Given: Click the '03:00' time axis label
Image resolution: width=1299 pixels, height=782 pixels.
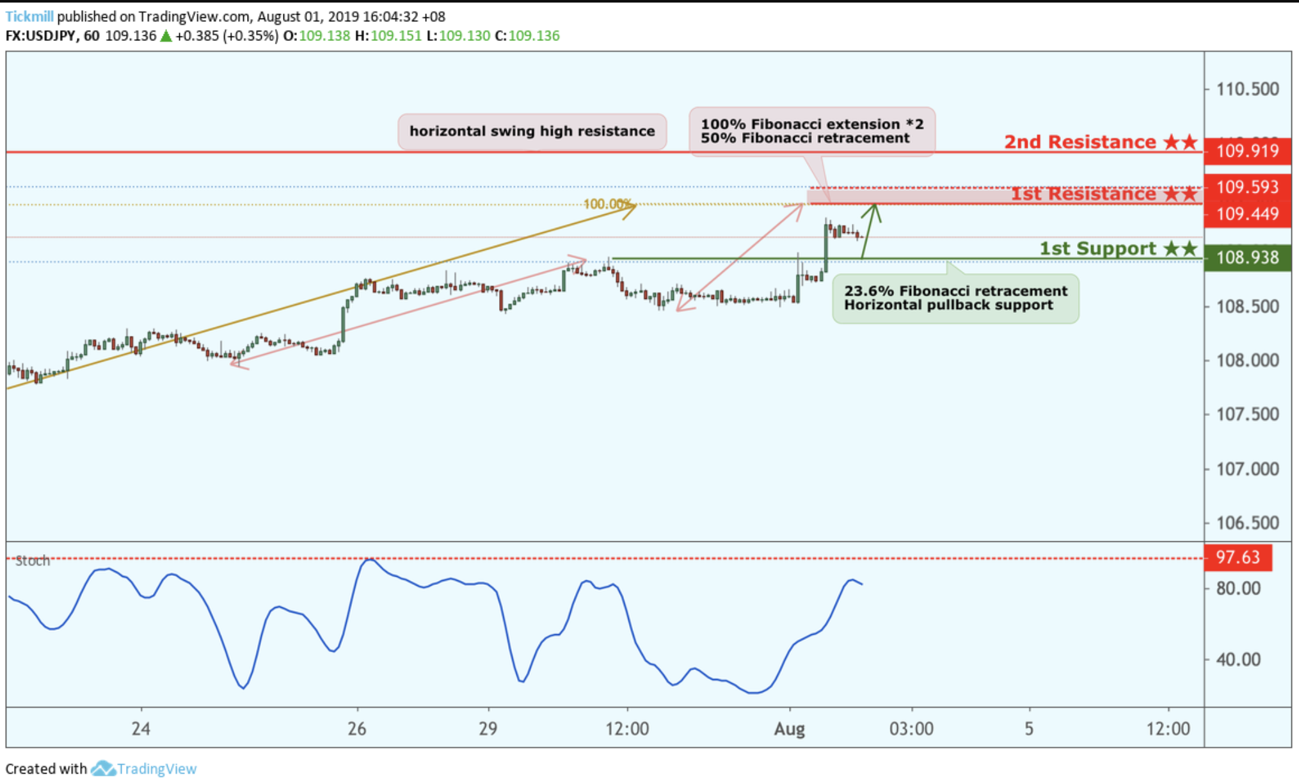Looking at the screenshot, I should tap(911, 728).
